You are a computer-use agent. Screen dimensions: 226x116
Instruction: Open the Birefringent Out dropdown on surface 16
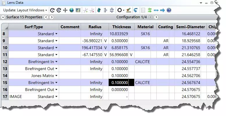tap(57, 90)
